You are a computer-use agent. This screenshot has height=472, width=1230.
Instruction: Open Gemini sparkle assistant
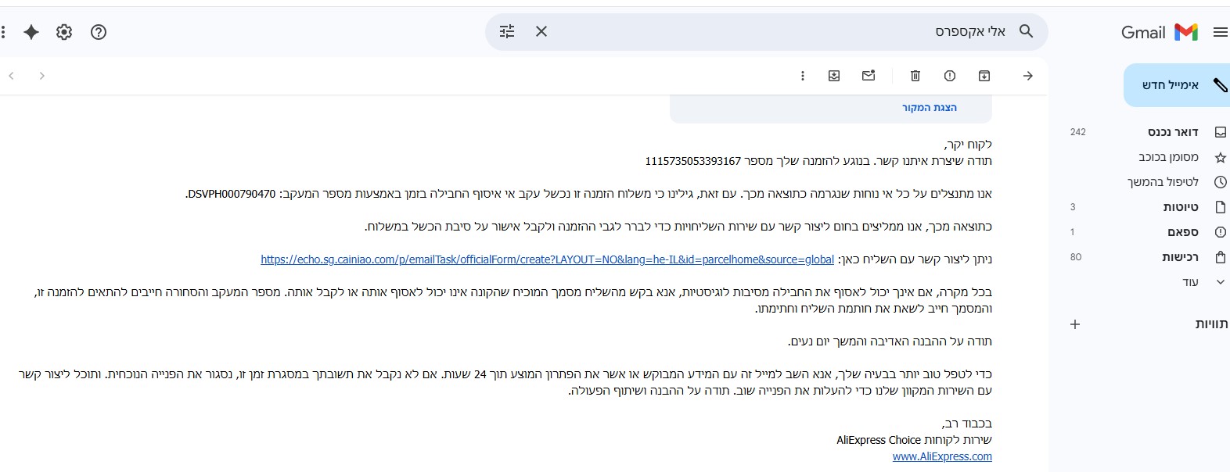(31, 32)
